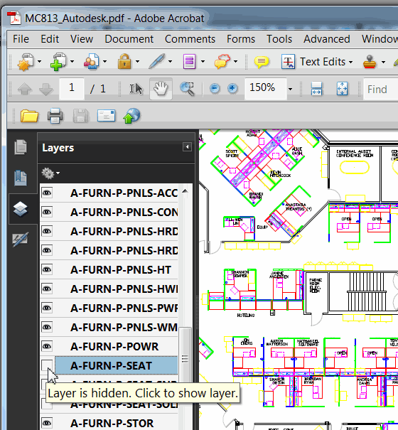Screen dimensions: 398x430
Task: Open the Signatures navigation panel icon
Action: click(21, 239)
